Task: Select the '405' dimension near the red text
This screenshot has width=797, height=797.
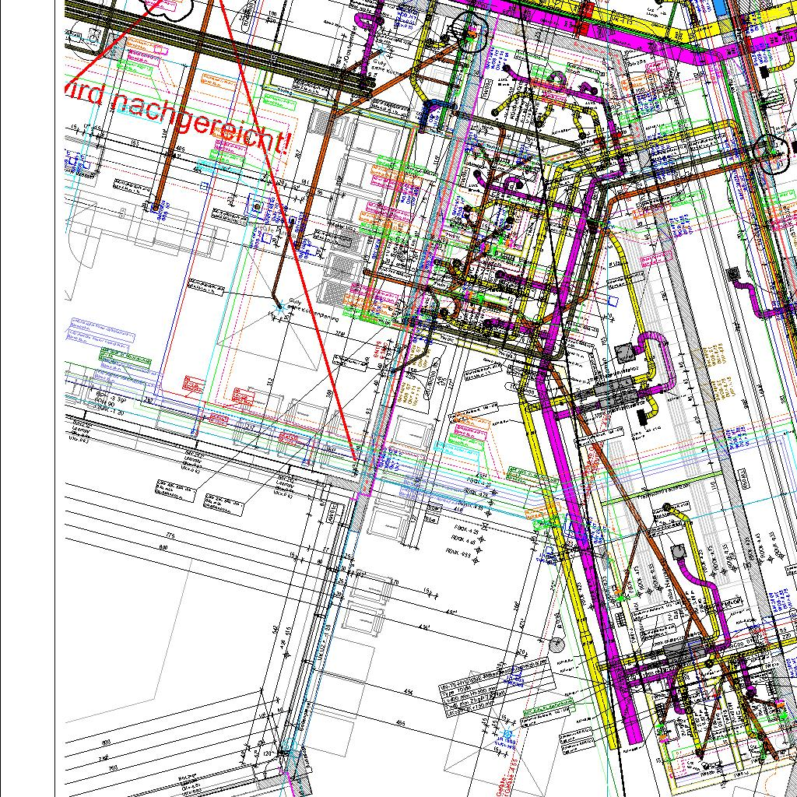Action: pos(181,148)
